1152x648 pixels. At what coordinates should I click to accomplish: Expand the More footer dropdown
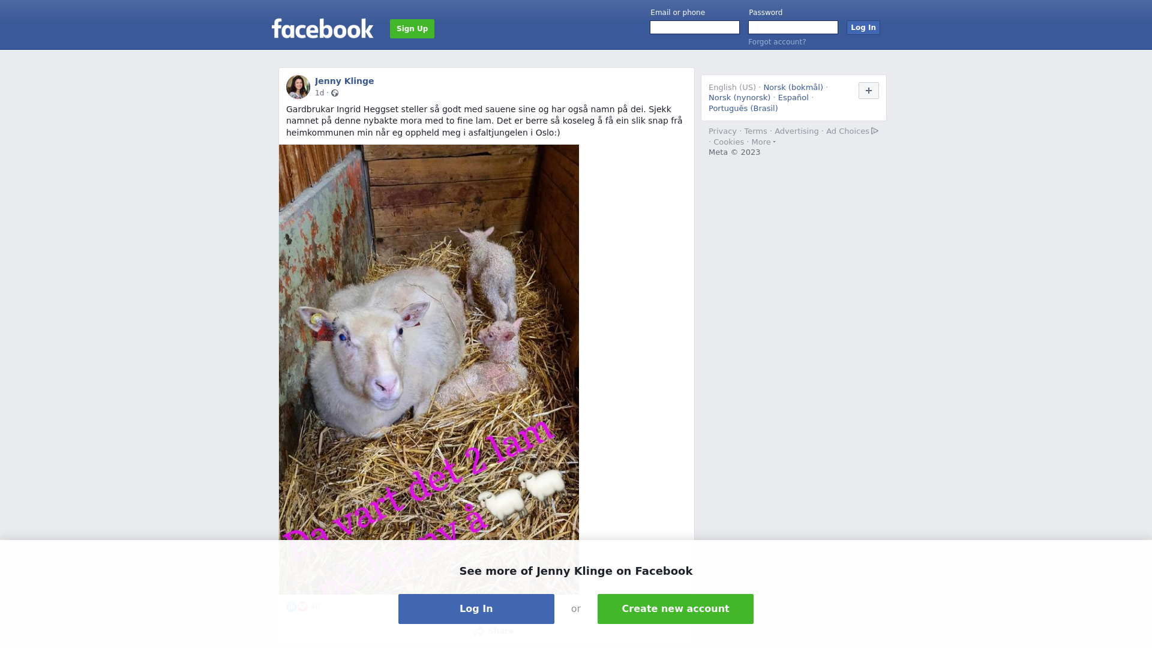click(763, 142)
